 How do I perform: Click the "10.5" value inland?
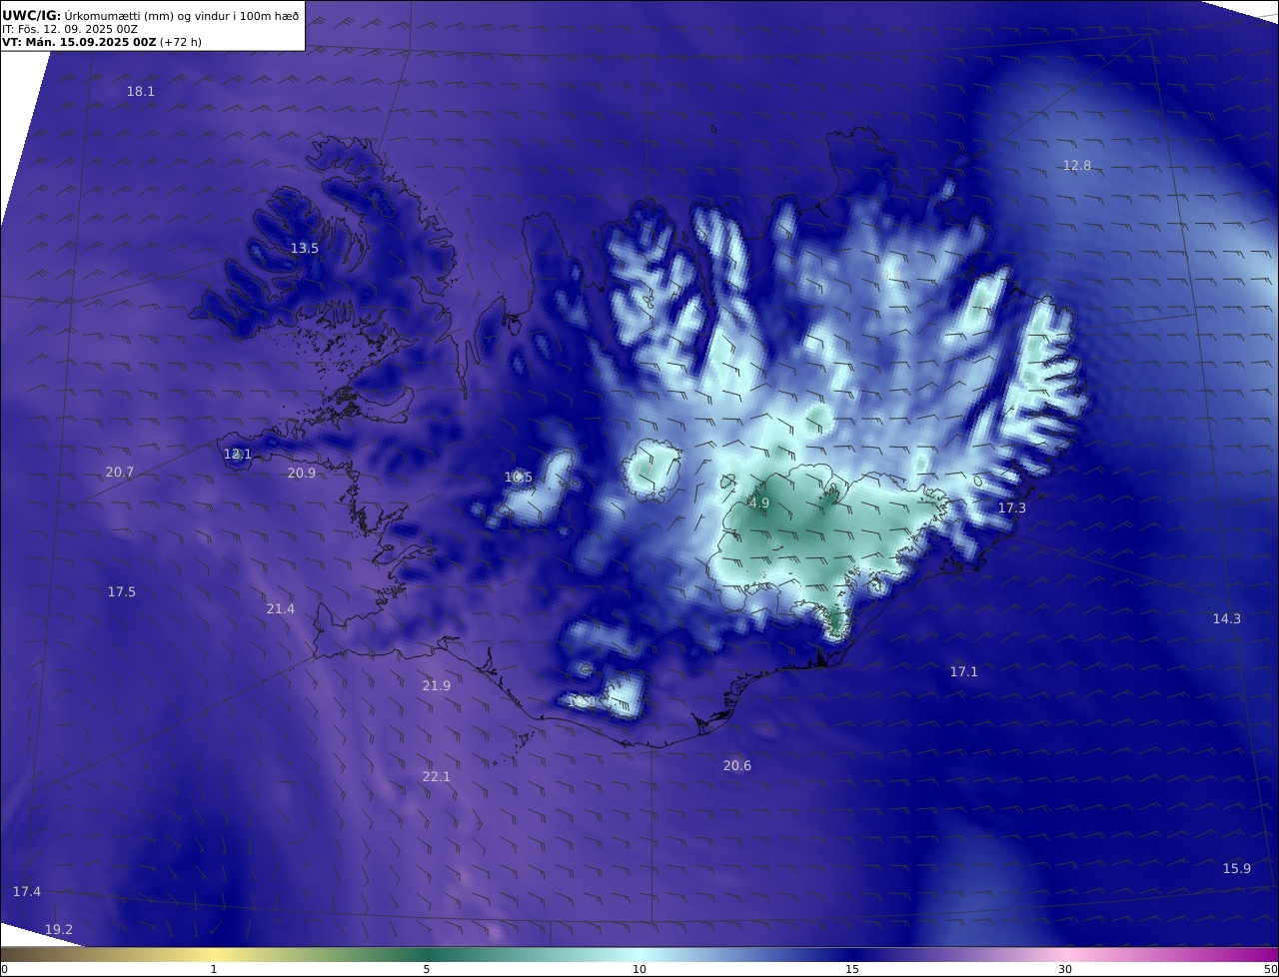tap(519, 478)
